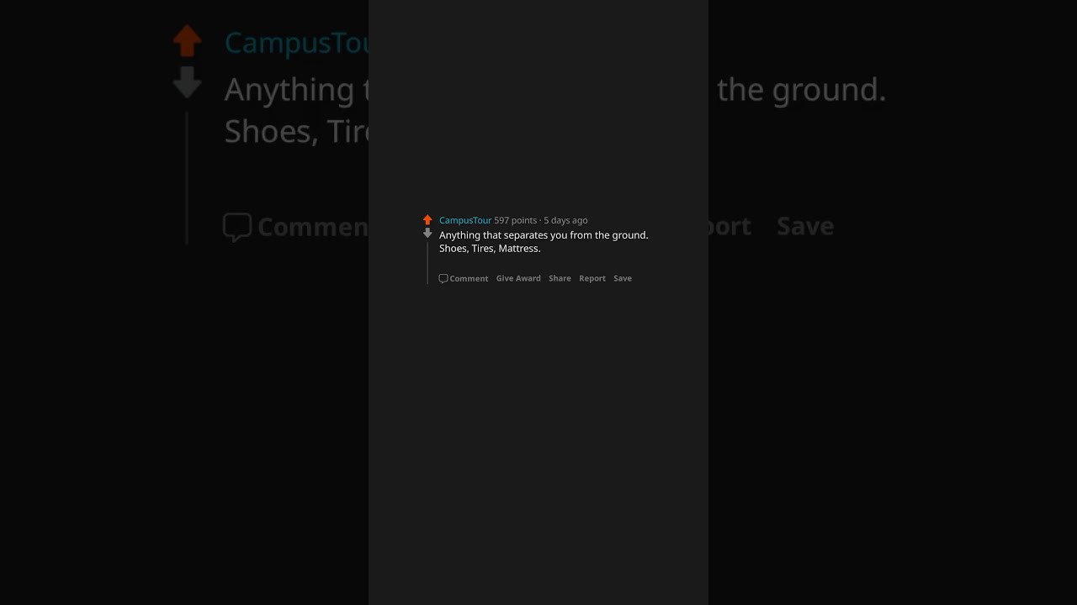Choose Give Award under the comment
Viewport: 1077px width, 605px height.
pos(518,278)
